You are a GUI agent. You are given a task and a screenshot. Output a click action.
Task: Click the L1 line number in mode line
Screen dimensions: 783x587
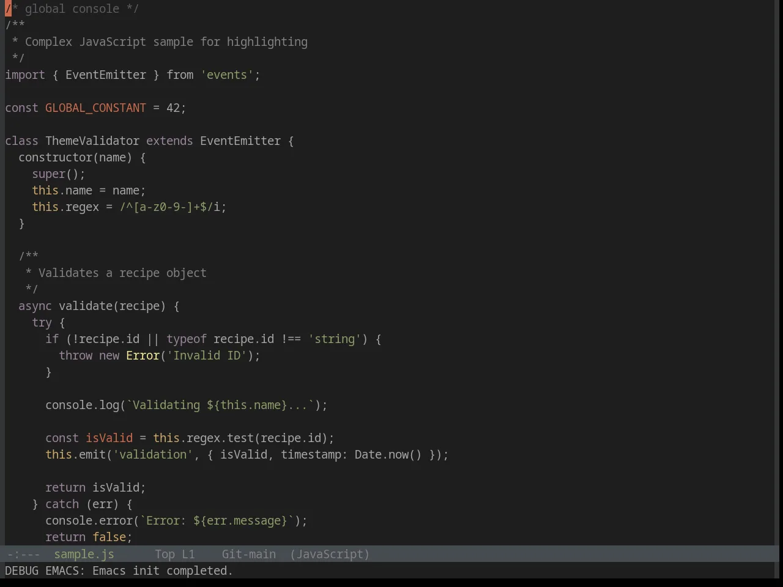pos(188,554)
